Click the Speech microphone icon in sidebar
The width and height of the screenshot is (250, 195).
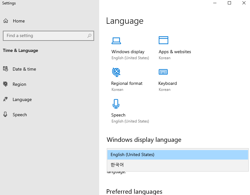point(5,114)
